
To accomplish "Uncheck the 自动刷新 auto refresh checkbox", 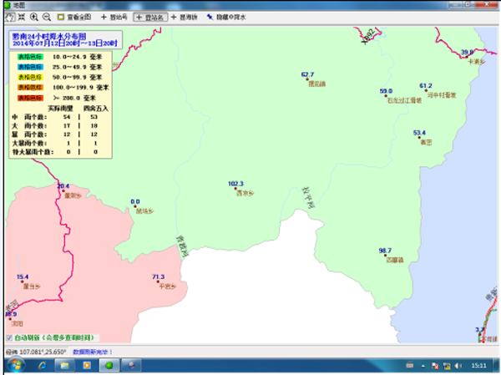I will [9, 337].
